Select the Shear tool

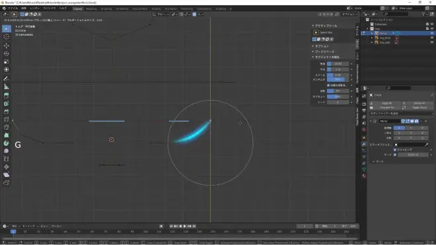click(7, 175)
